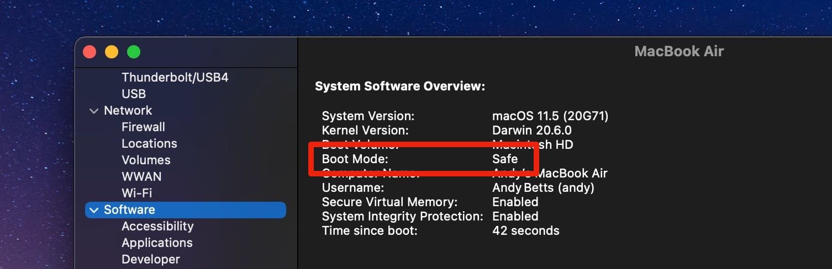
Task: Collapse the Software section chevron
Action: click(x=93, y=210)
